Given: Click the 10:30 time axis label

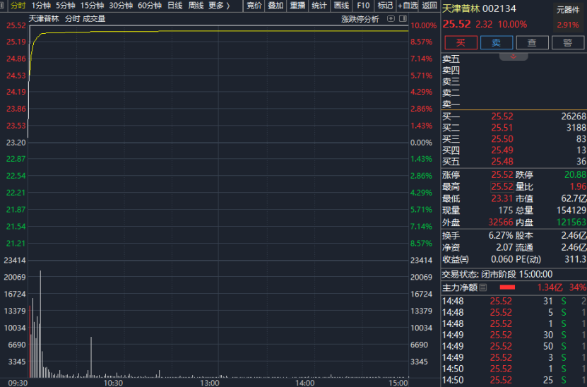Looking at the screenshot, I should pyautogui.click(x=113, y=383).
